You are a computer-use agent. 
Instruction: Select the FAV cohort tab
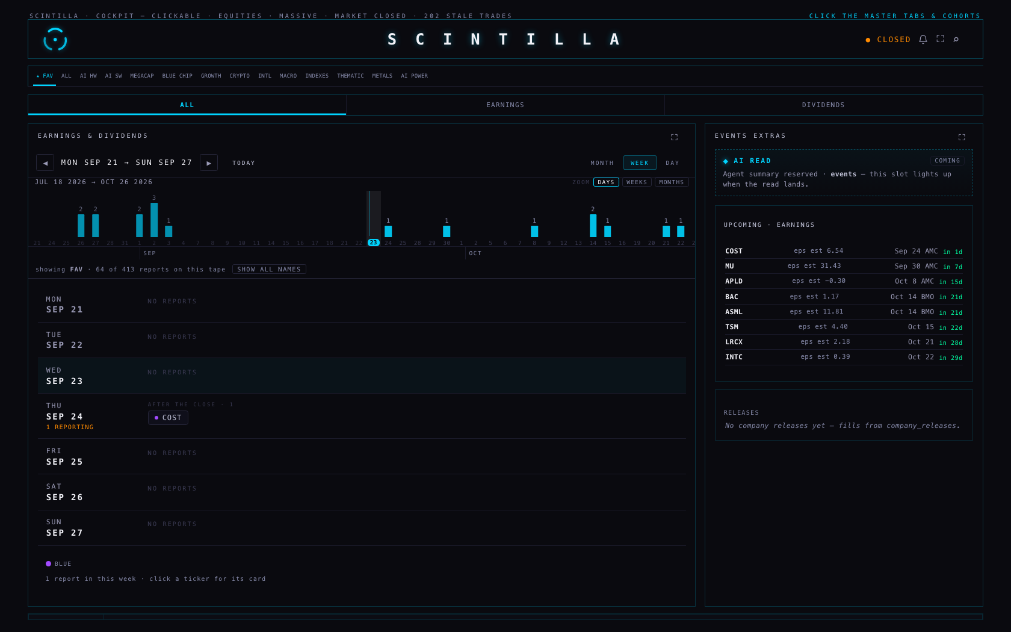click(45, 76)
